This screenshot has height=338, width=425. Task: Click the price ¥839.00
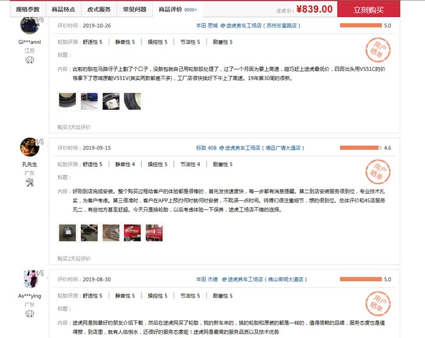point(314,9)
